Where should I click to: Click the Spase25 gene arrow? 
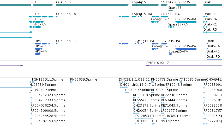click(x=171, y=10)
